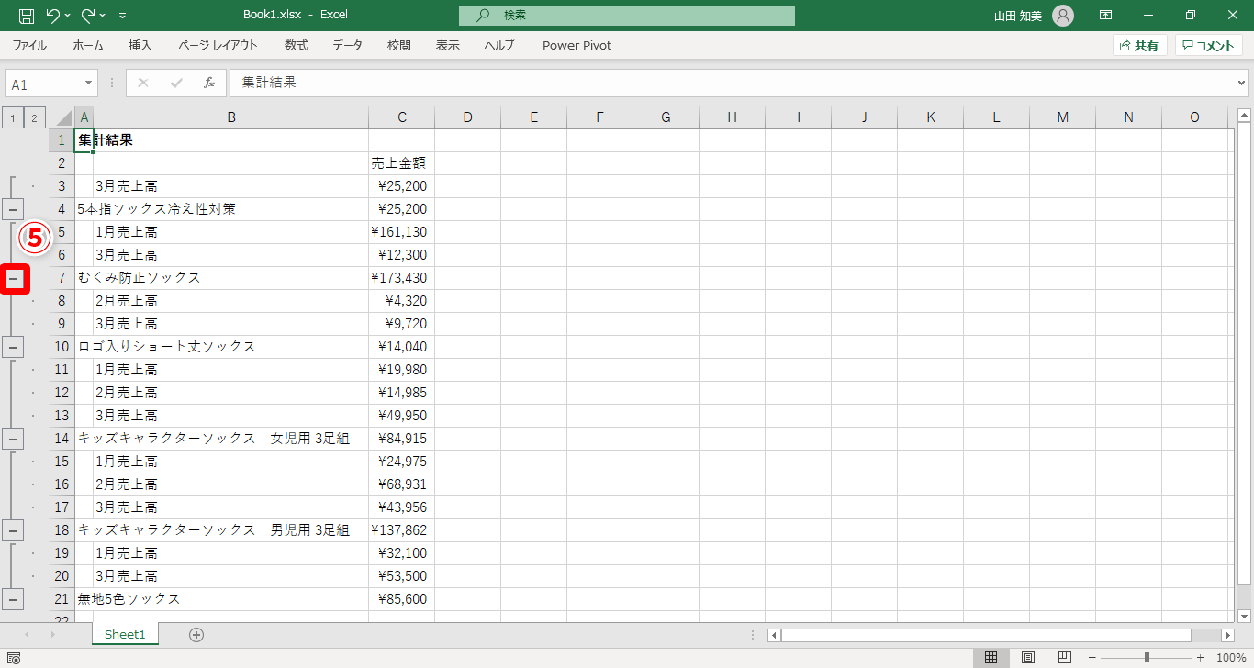The width and height of the screenshot is (1254, 668).
Task: Open the 表示 ribbon tab
Action: coord(448,45)
